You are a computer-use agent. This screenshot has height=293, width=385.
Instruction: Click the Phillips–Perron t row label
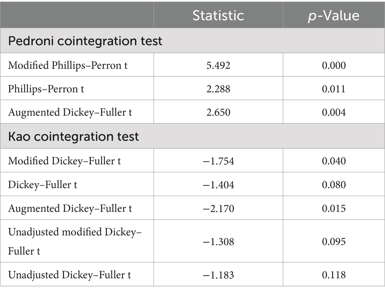(46, 89)
